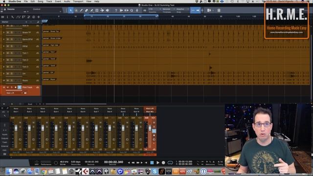Viewport: 313px width, 176px height.
Task: Click Bus 1 volume fader
Action: tap(16, 128)
